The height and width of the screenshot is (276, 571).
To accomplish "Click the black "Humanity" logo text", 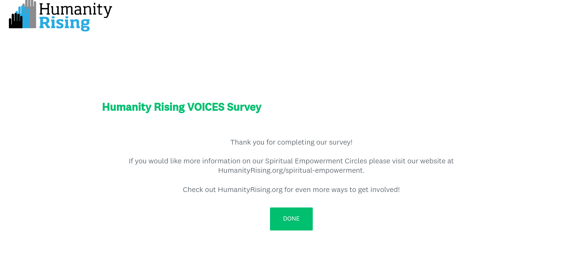I will pyautogui.click(x=76, y=9).
